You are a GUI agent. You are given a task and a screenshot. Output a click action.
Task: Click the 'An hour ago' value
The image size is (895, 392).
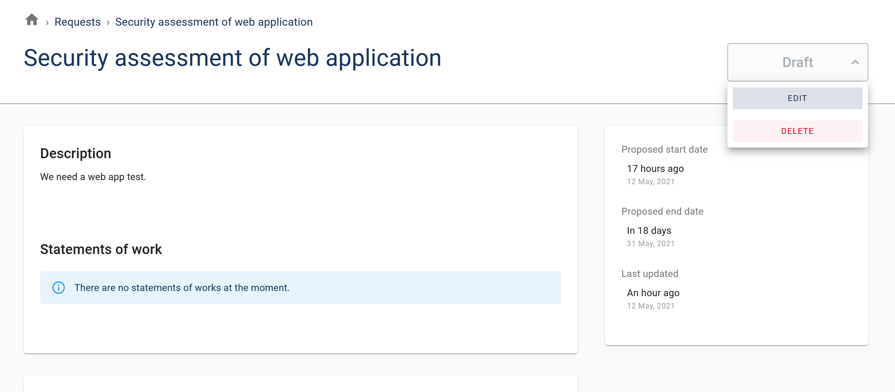pos(653,293)
